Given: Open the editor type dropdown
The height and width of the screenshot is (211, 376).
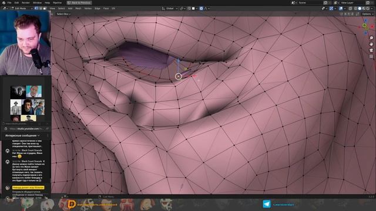Looking at the screenshot, I should click(x=5, y=8).
